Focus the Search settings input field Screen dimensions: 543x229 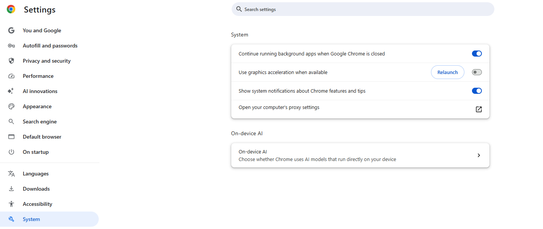click(x=363, y=9)
